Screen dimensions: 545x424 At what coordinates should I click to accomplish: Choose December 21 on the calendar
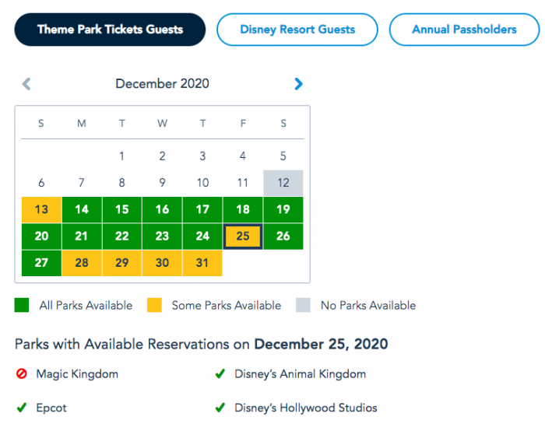tap(82, 237)
